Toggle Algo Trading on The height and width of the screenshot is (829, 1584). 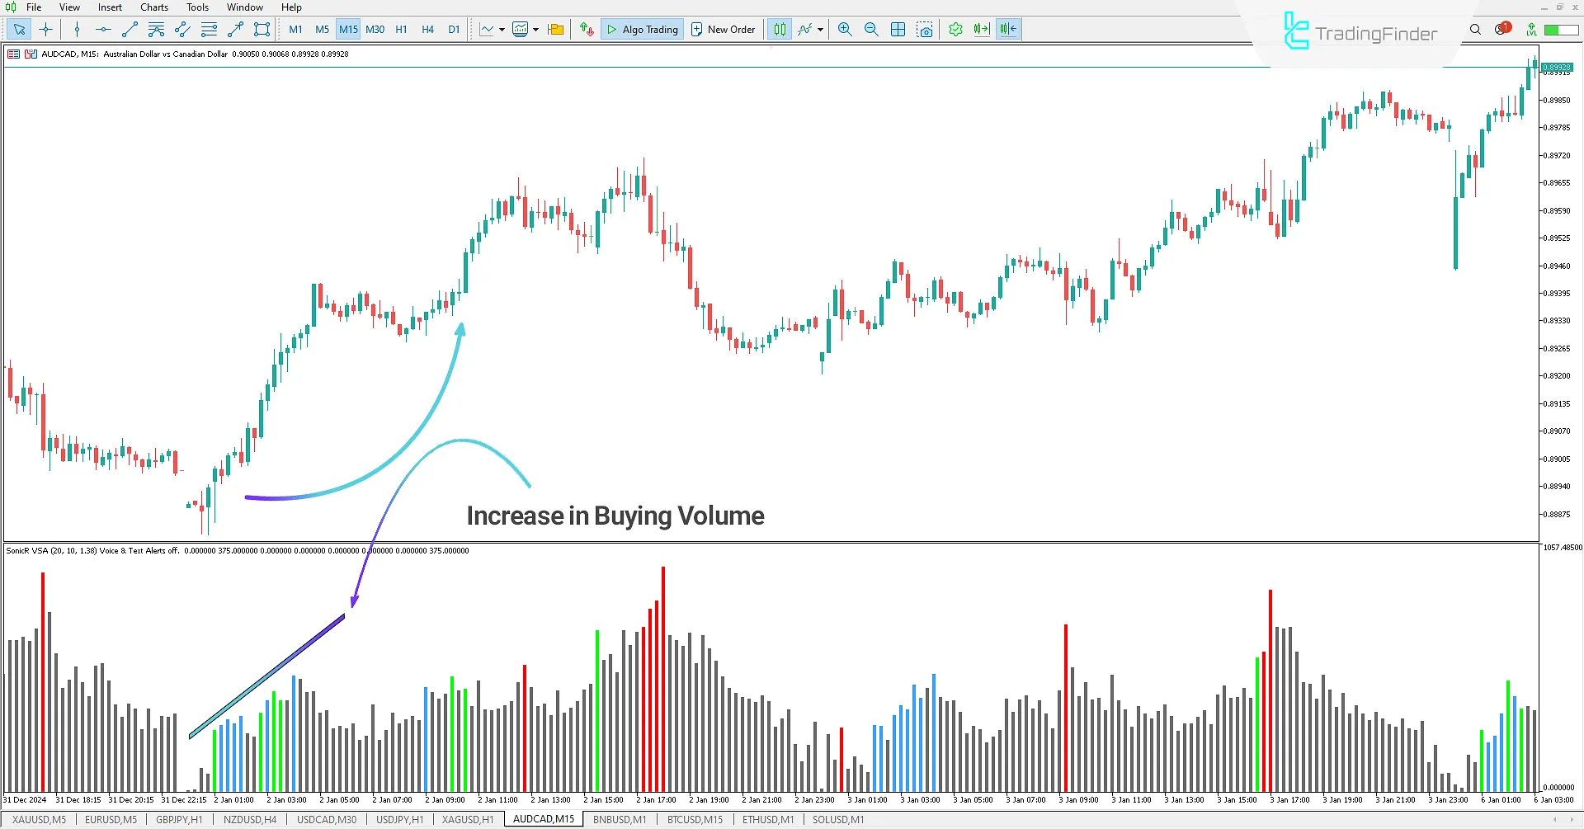pyautogui.click(x=642, y=29)
